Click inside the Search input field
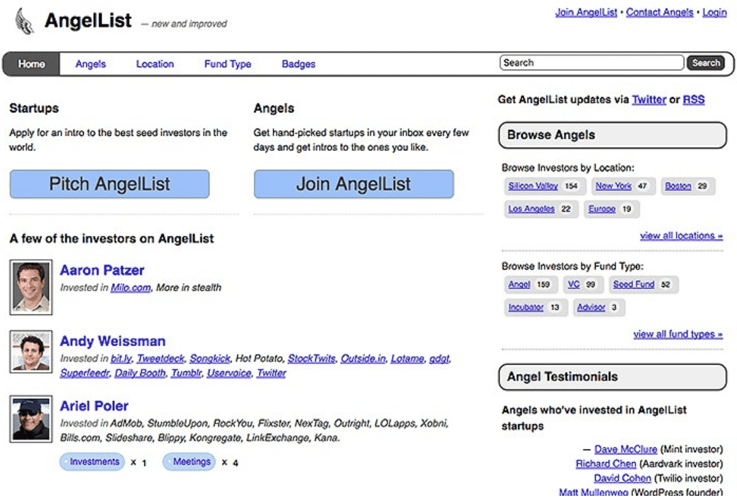The width and height of the screenshot is (737, 497). tap(590, 62)
